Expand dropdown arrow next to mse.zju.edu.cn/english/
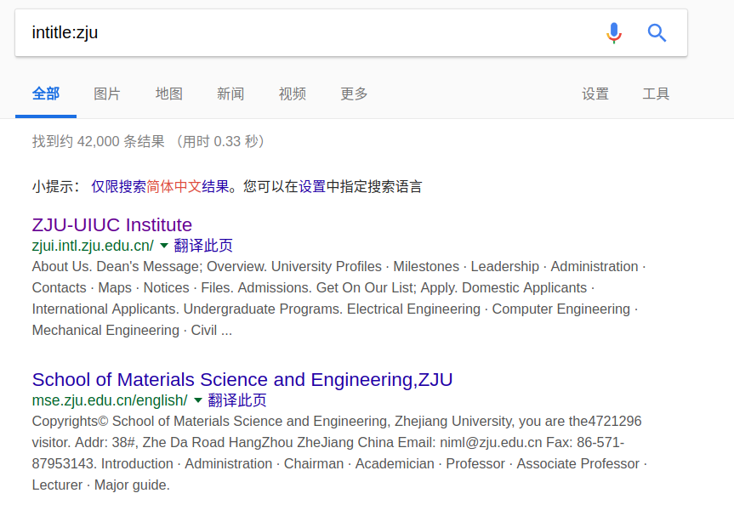Image resolution: width=734 pixels, height=516 pixels. pyautogui.click(x=197, y=400)
